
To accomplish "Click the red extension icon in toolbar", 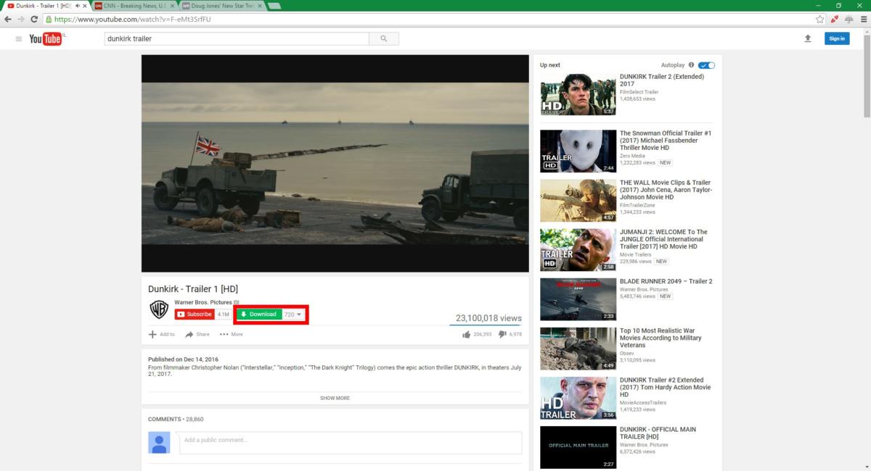I will [835, 19].
